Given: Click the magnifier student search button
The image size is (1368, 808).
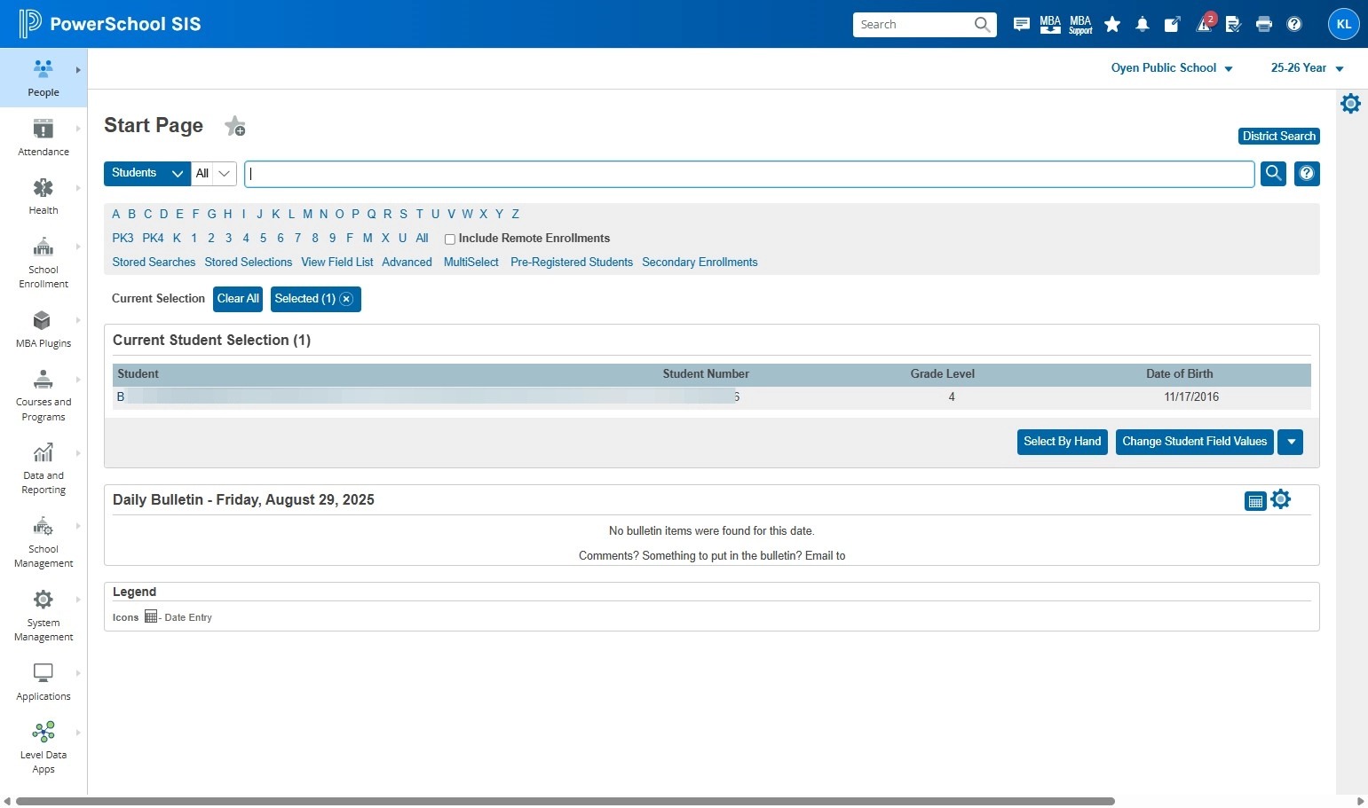Looking at the screenshot, I should pos(1273,173).
